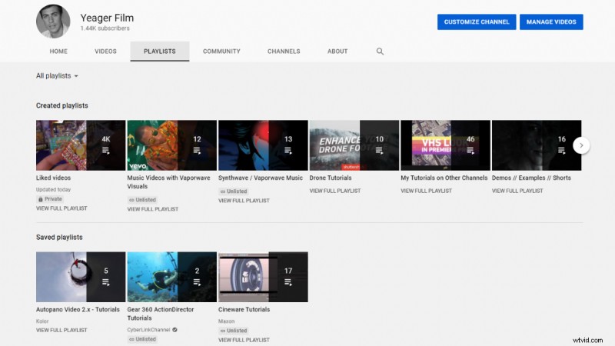The height and width of the screenshot is (346, 615).
Task: Click the Synthwave / Vaporwave Music title
Action: [261, 178]
